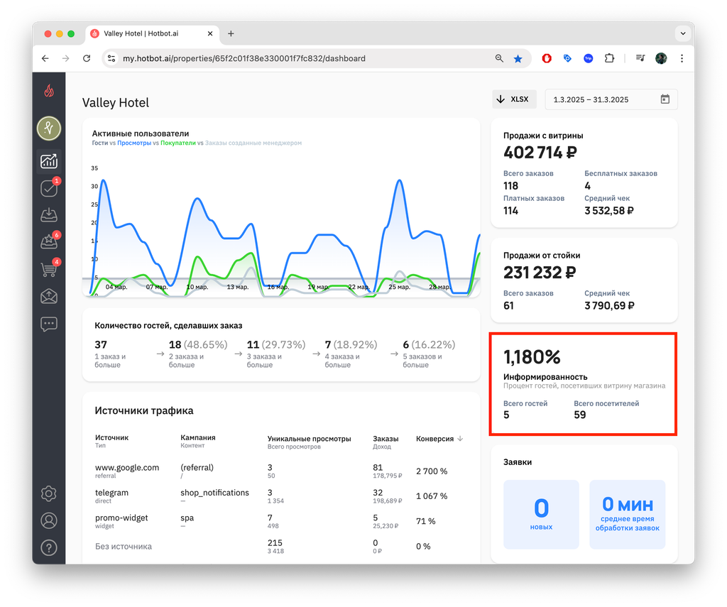Open calendar picker for date range
The height and width of the screenshot is (607, 727).
pos(665,99)
